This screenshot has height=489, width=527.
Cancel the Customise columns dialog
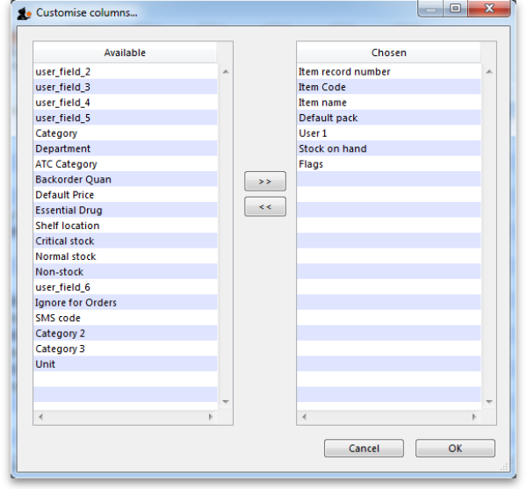coord(364,449)
